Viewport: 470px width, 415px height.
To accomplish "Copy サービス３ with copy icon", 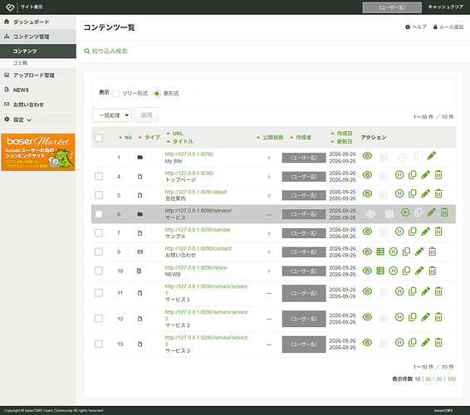I will (413, 343).
